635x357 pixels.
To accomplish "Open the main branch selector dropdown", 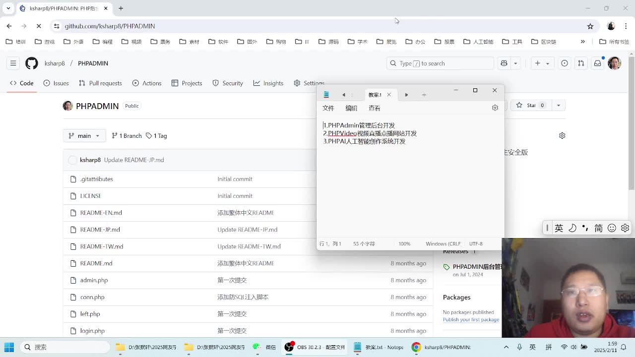I will point(84,135).
